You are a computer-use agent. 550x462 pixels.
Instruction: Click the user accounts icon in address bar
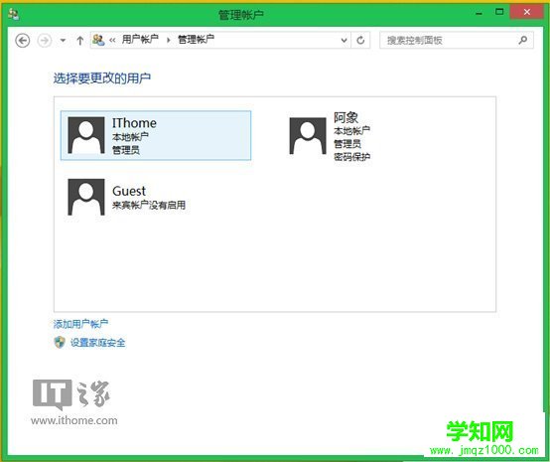click(x=98, y=40)
